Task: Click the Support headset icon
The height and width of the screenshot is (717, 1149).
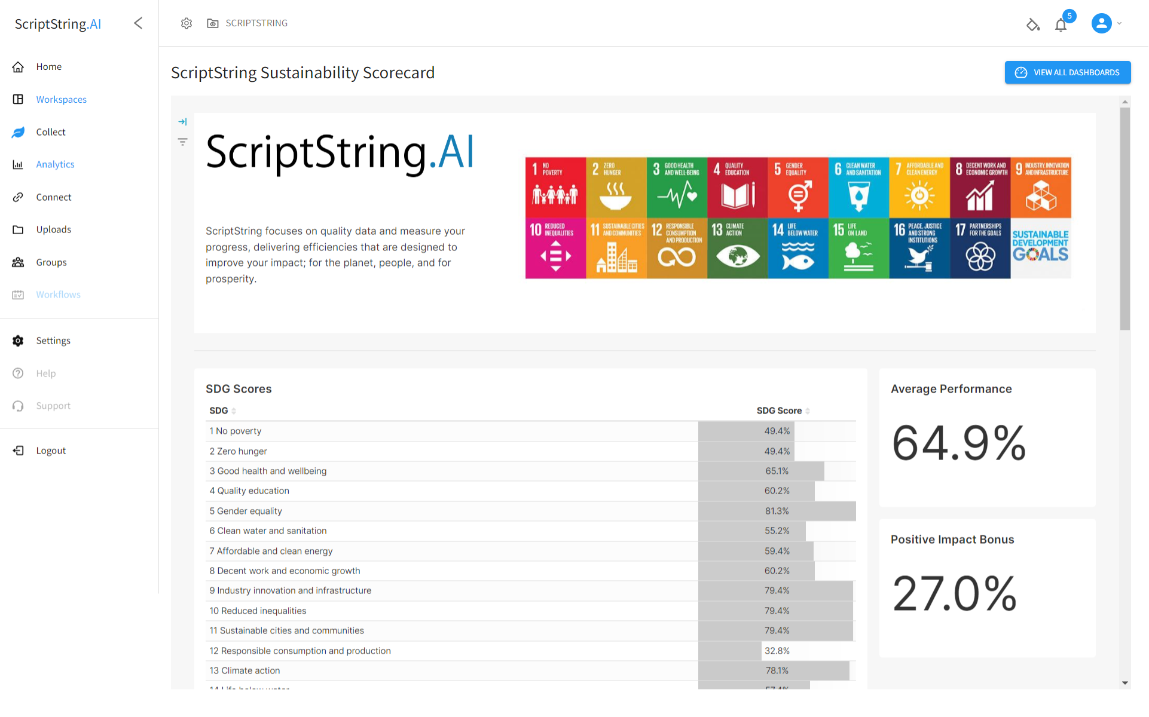Action: coord(18,406)
